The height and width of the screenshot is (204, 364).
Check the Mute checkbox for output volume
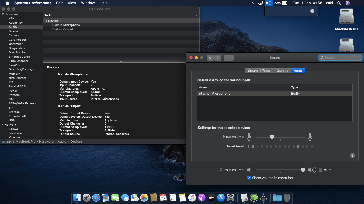coord(321,170)
